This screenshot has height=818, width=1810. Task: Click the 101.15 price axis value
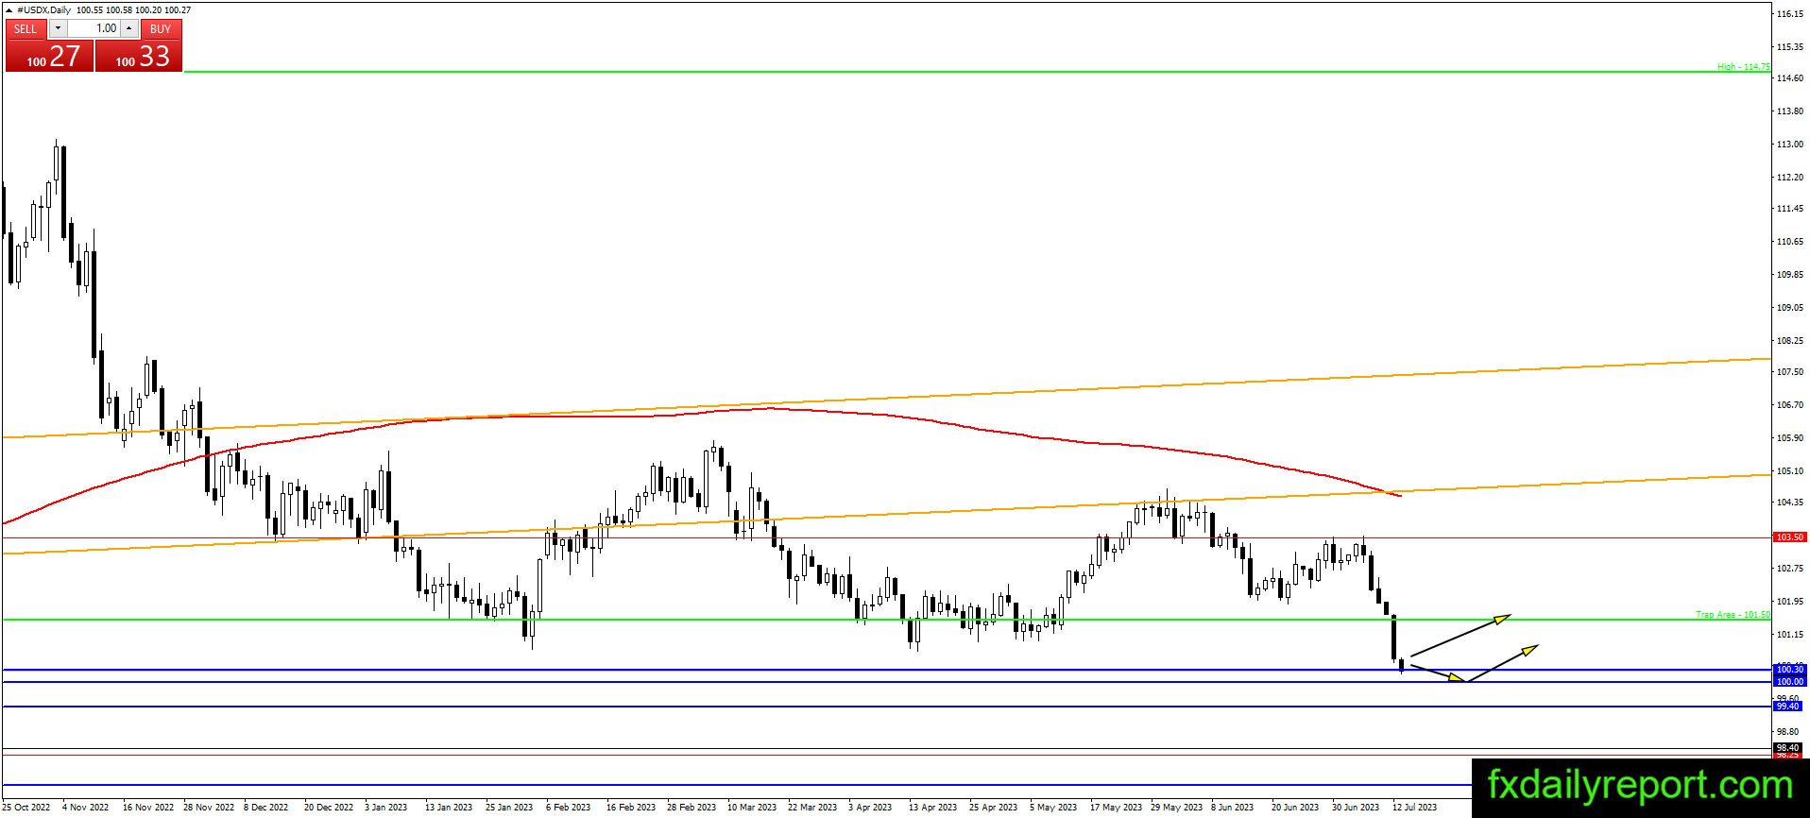(x=1790, y=634)
